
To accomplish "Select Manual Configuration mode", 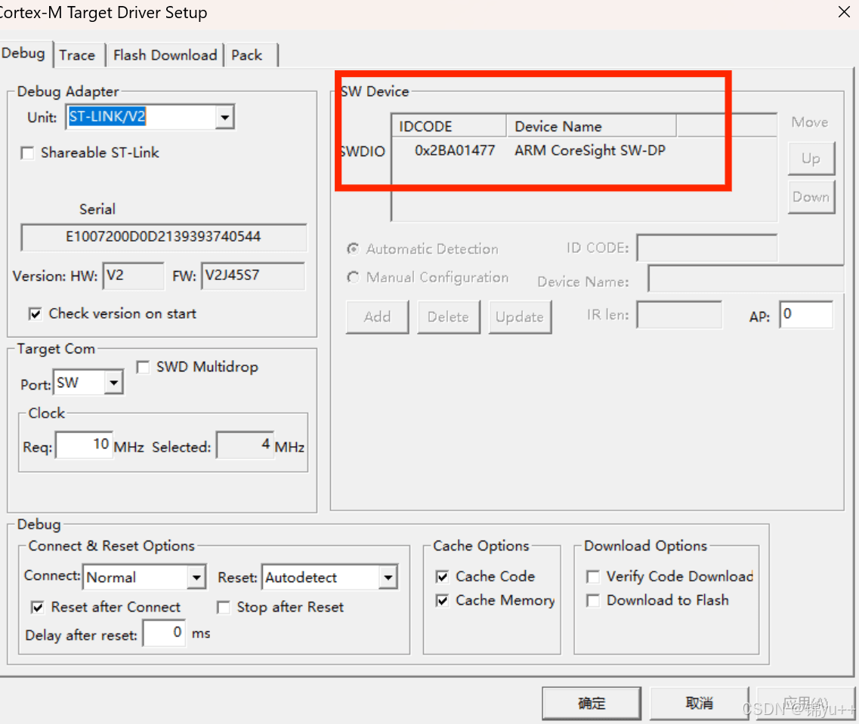I will [x=353, y=277].
